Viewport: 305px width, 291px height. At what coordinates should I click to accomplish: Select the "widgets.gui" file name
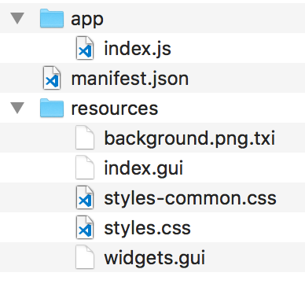(154, 258)
